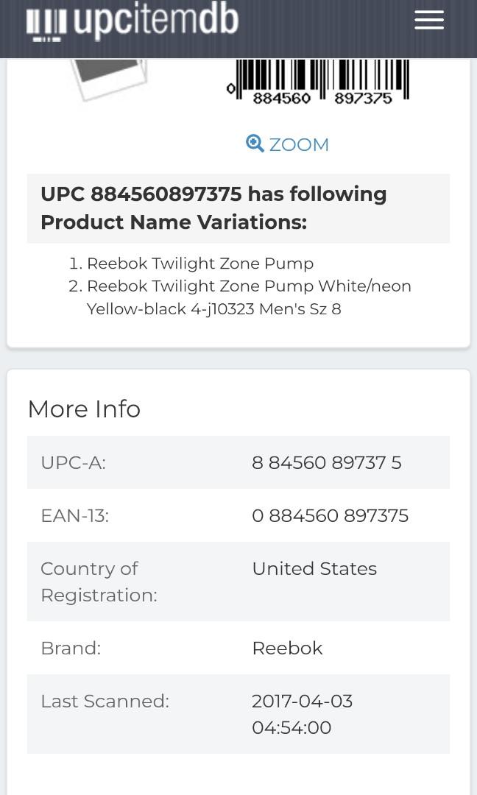
Task: Click the ZOOM link text
Action: [x=299, y=144]
